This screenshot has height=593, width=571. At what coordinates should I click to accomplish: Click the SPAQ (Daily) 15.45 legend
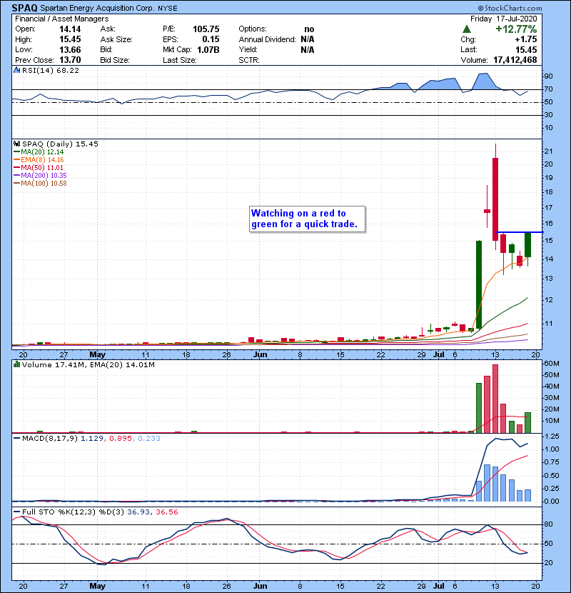coord(60,144)
